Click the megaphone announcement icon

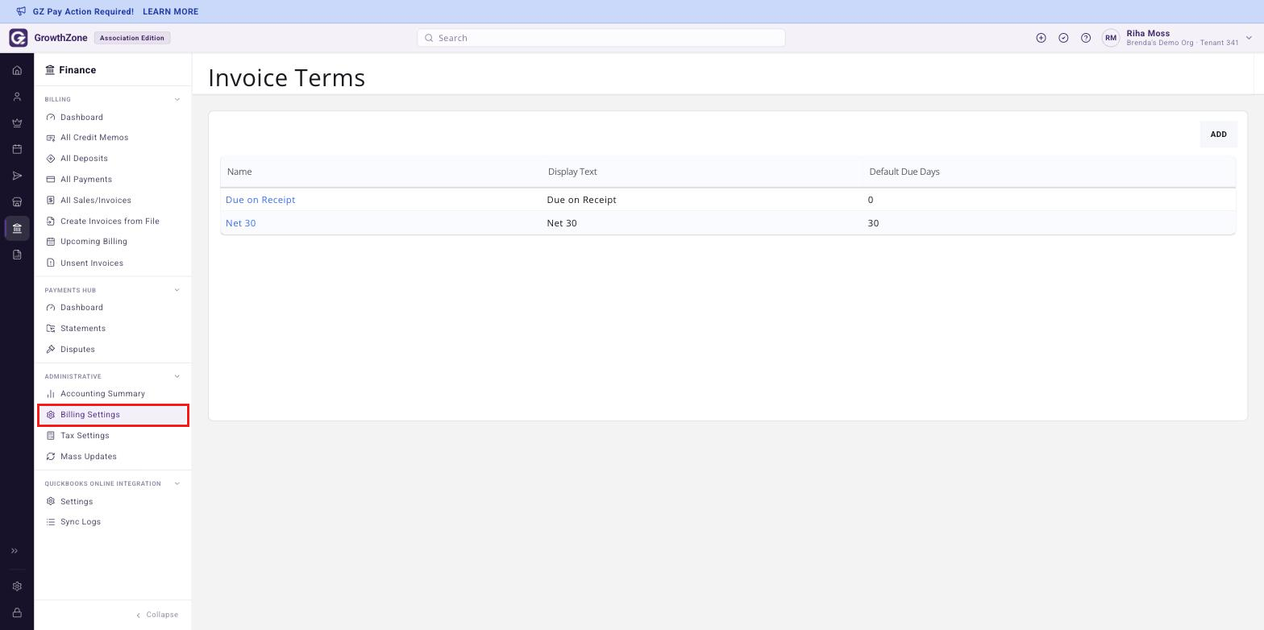(21, 11)
